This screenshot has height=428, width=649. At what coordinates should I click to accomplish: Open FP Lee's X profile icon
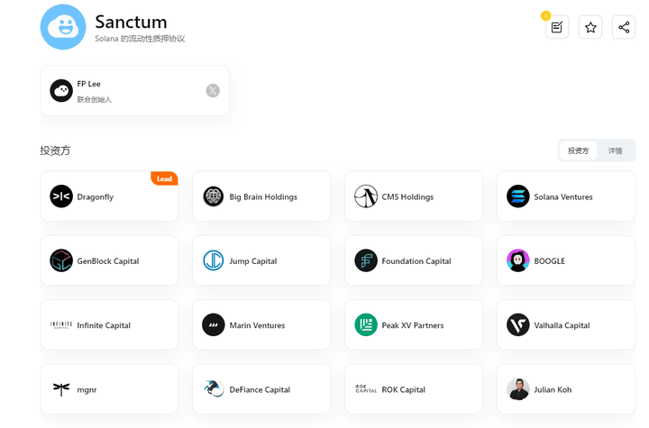(213, 90)
